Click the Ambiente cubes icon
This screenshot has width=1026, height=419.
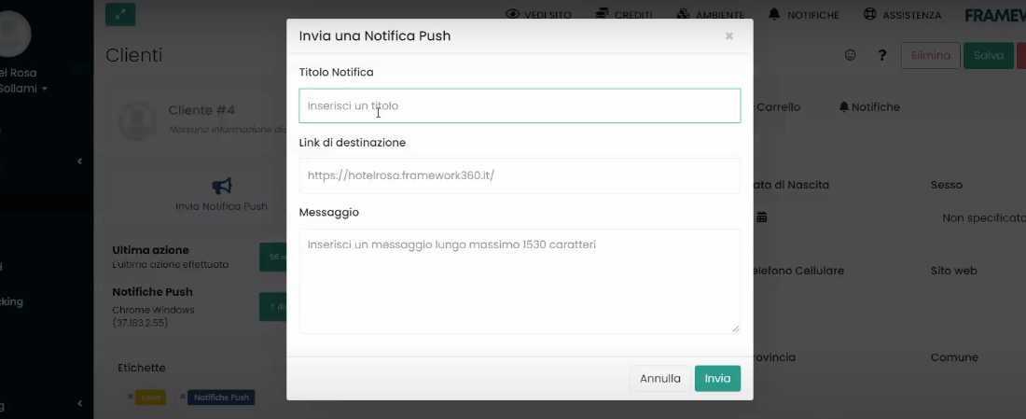point(684,15)
